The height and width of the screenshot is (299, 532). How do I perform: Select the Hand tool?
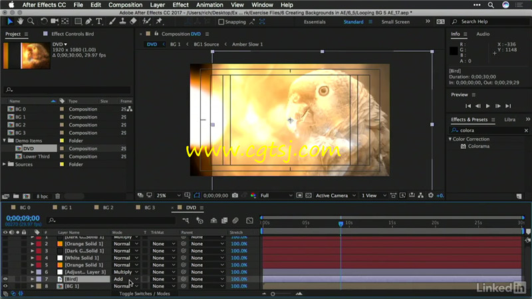pos(21,21)
